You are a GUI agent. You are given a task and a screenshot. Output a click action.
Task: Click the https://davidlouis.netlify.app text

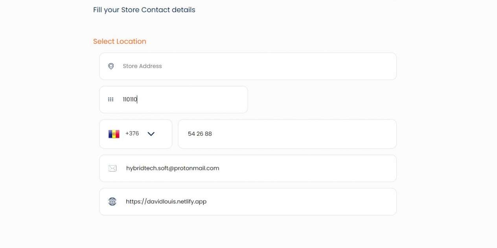coord(166,201)
